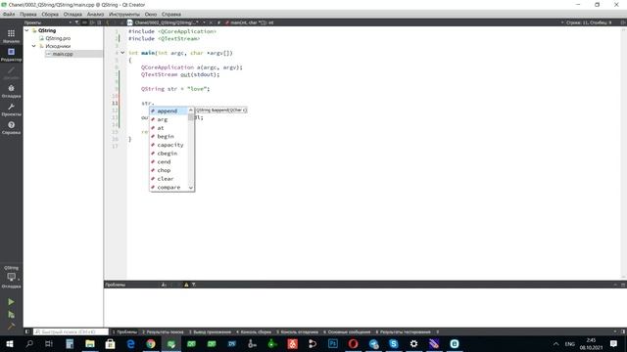The image size is (627, 352).
Task: Click the completion list scroll-down arrow
Action: point(191,188)
